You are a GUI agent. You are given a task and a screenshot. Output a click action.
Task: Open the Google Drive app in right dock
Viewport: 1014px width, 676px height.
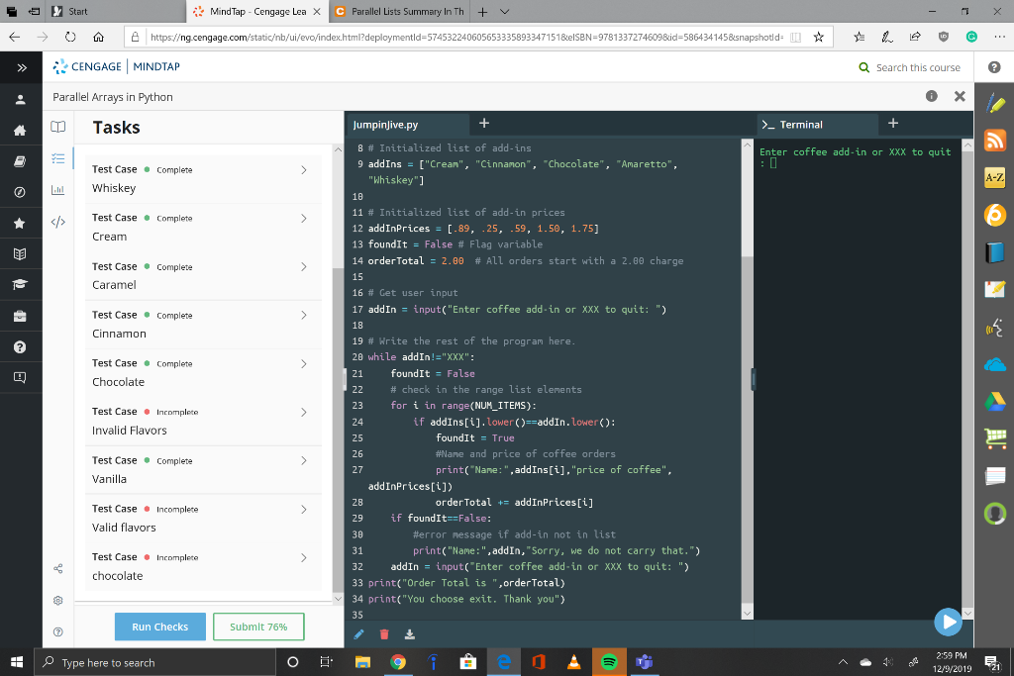click(x=995, y=401)
